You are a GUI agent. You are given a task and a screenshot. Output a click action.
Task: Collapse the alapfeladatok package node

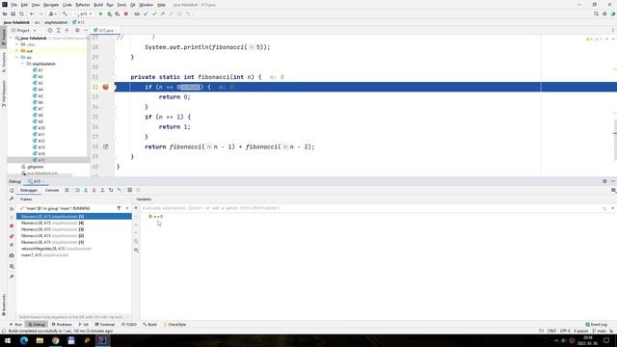22,64
